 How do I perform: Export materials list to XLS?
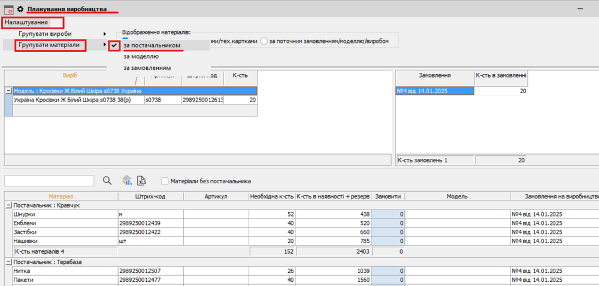pyautogui.click(x=142, y=181)
